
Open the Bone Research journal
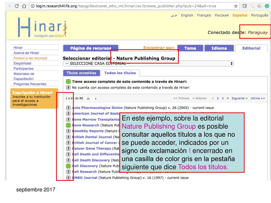pyautogui.click(x=85, y=125)
